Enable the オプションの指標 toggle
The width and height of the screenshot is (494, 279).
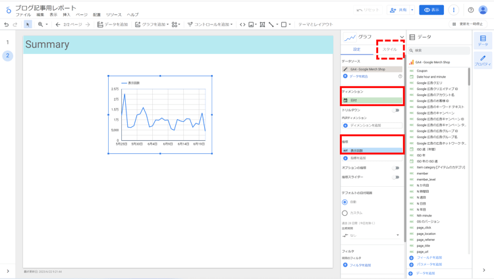point(396,168)
